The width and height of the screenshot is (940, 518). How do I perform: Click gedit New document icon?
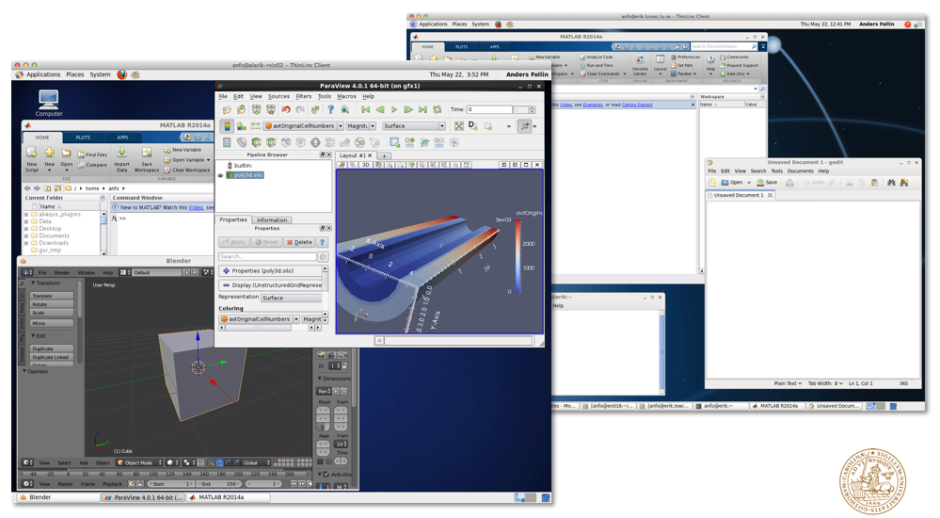coord(712,183)
